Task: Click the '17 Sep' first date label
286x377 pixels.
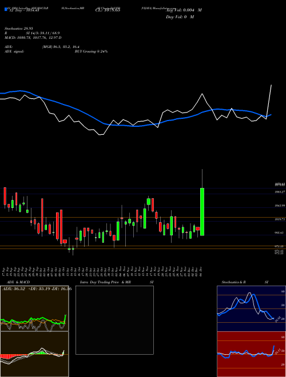Action: 5,272
